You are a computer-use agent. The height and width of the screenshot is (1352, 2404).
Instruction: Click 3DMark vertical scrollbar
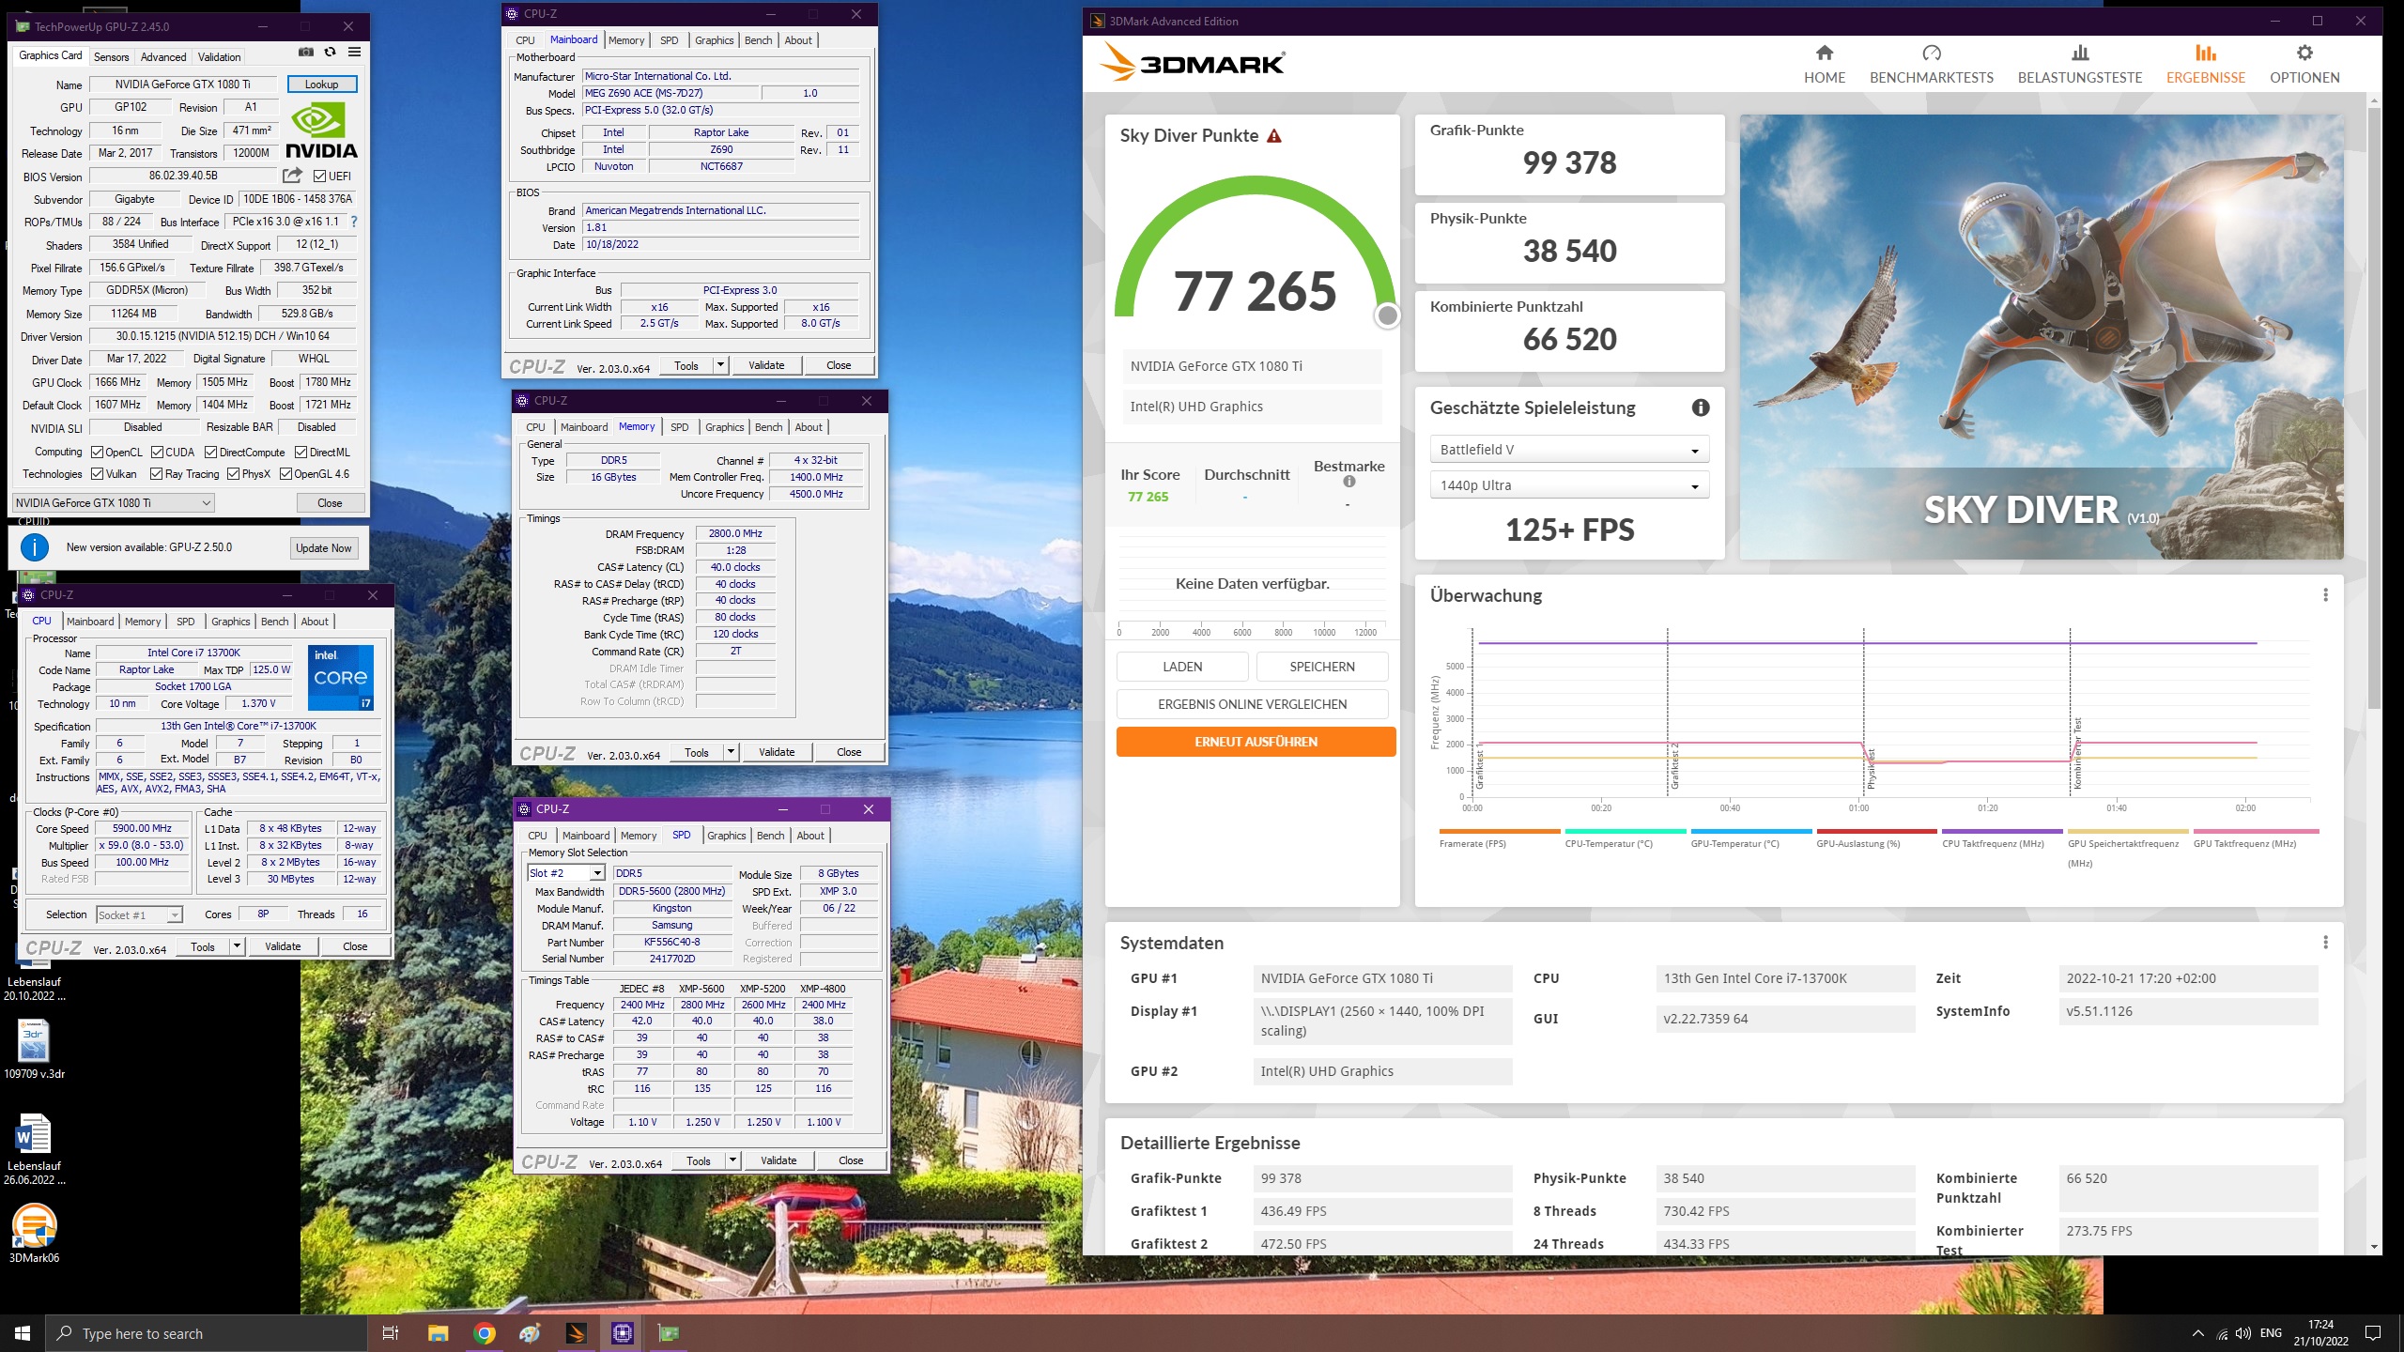coord(2374,407)
